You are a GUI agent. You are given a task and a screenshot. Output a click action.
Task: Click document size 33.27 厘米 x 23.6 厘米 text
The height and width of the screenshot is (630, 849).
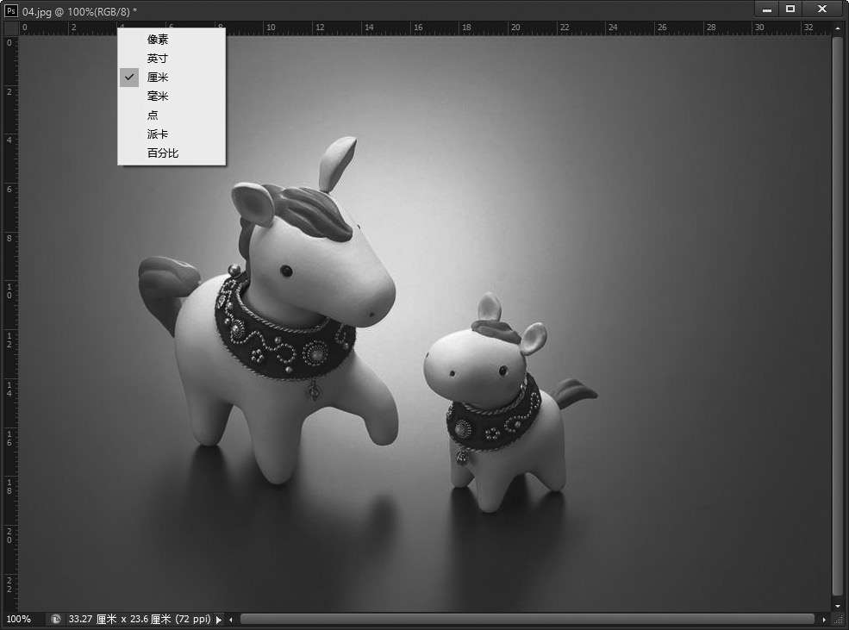coord(139,619)
